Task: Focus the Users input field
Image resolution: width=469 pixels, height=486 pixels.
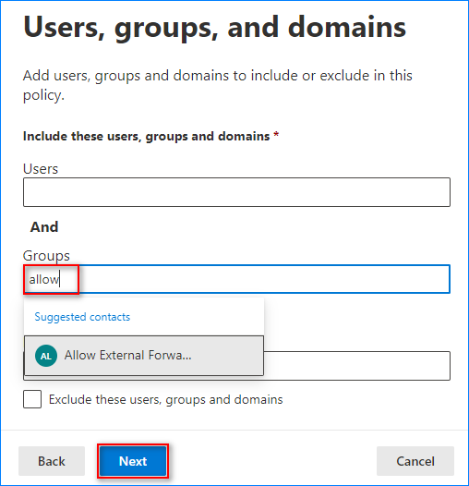Action: (x=236, y=192)
